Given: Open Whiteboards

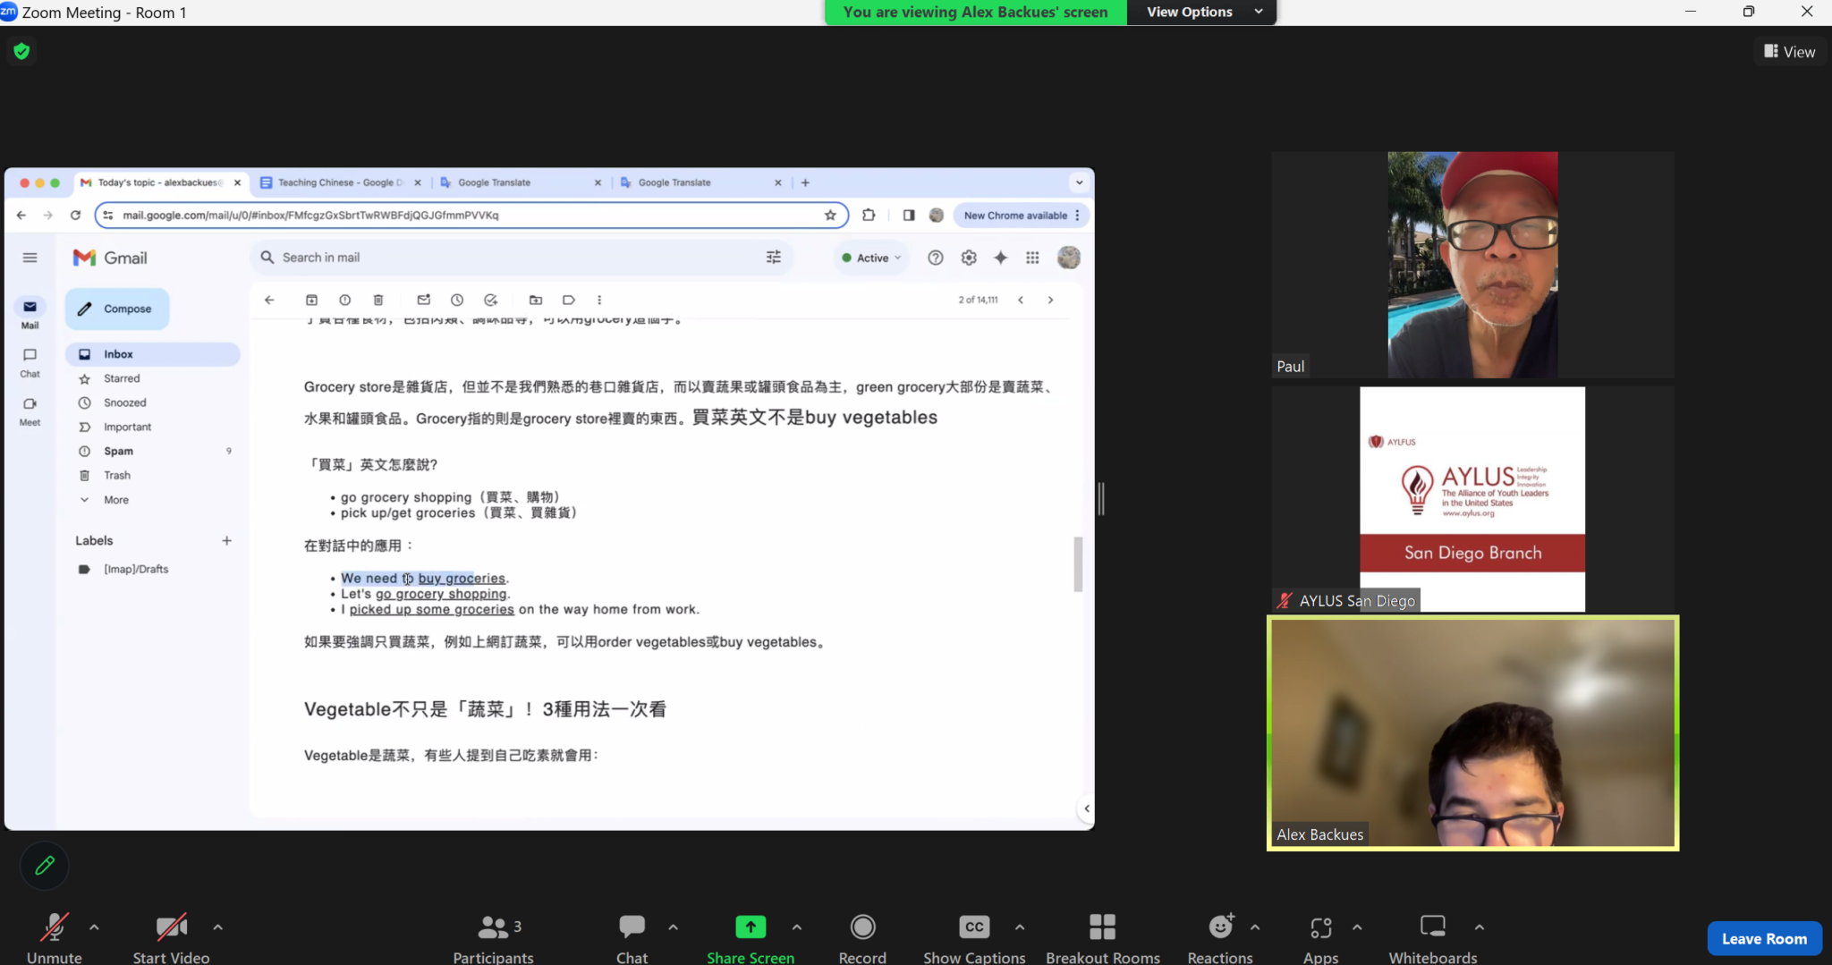Looking at the screenshot, I should (1433, 937).
